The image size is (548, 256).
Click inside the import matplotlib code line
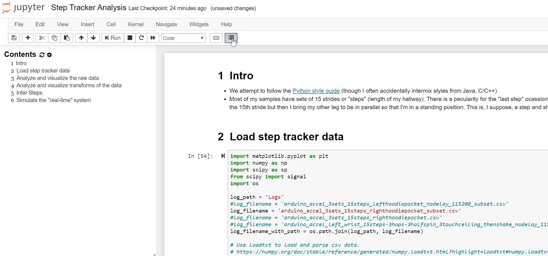click(x=279, y=156)
